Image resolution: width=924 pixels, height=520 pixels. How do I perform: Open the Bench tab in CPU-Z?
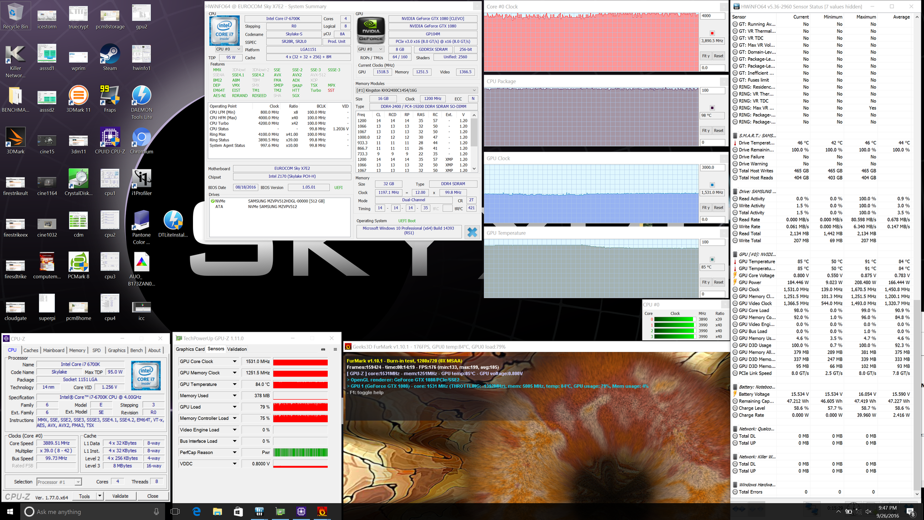136,351
